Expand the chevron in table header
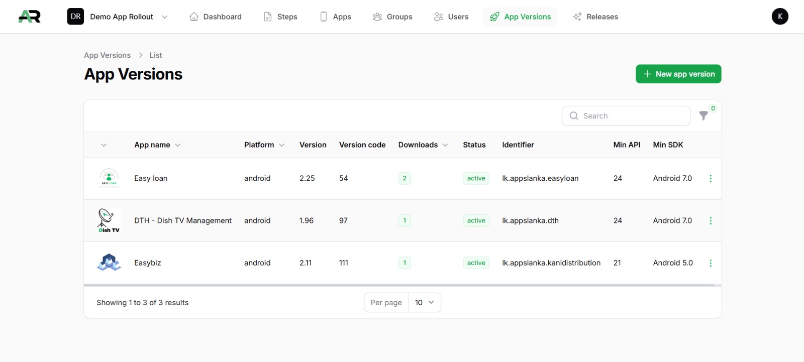Viewport: 804px width, 362px height. click(104, 145)
